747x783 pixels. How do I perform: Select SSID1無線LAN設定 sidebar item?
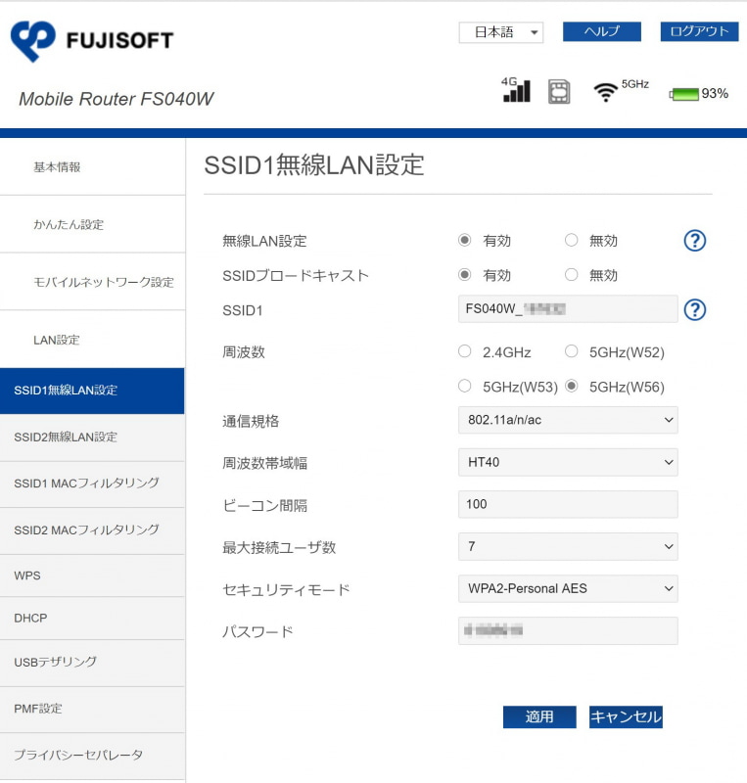(92, 391)
